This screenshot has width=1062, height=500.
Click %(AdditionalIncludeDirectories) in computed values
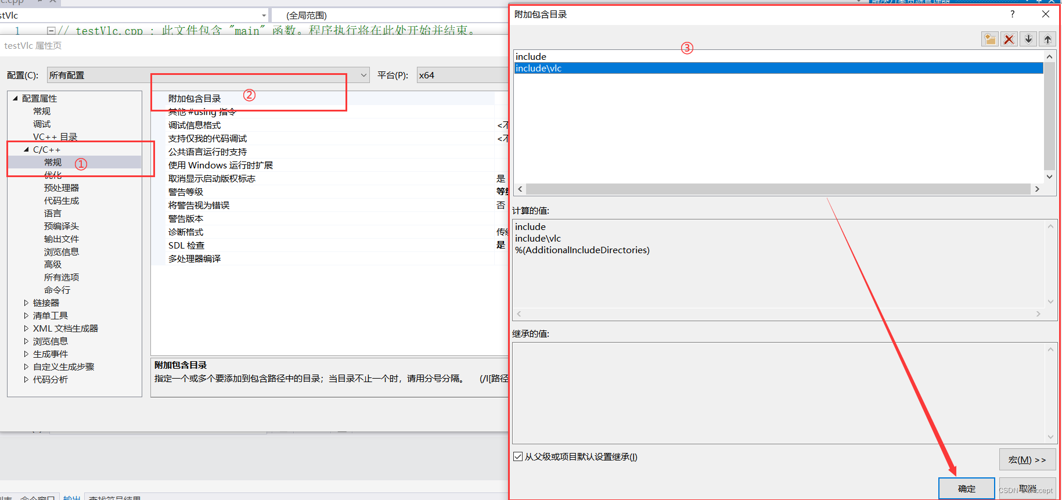pos(582,250)
